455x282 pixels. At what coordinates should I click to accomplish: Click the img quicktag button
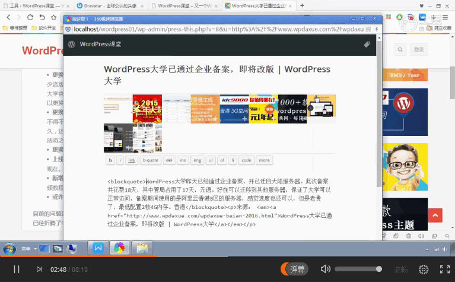198,160
